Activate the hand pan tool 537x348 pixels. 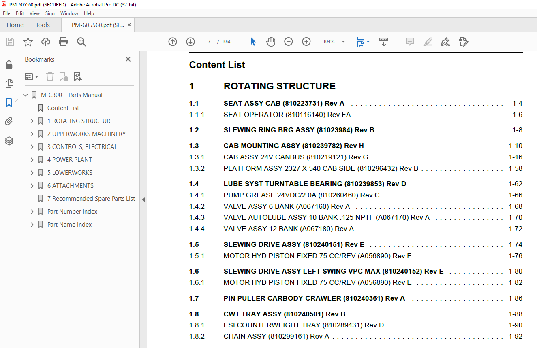[271, 42]
